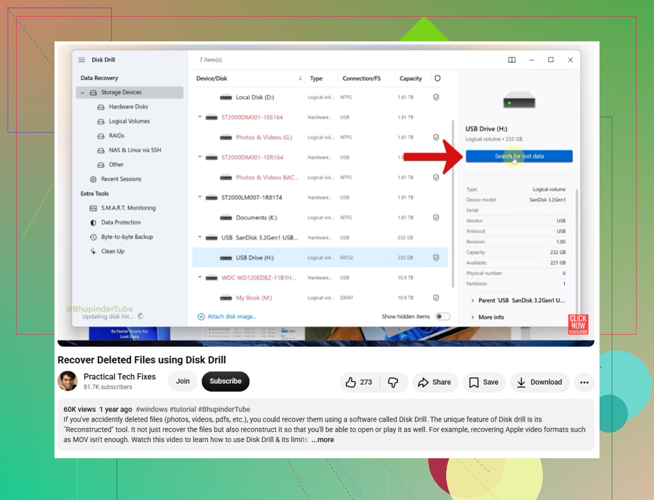Toggle the Show hidden items switch
Image resolution: width=654 pixels, height=500 pixels.
click(443, 316)
